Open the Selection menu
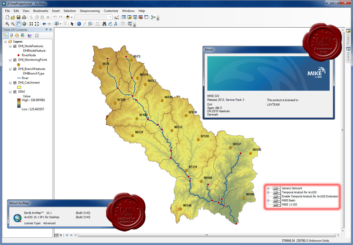 pyautogui.click(x=70, y=11)
